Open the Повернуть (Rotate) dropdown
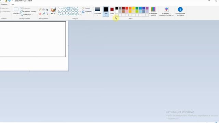Image resolution: width=219 pixels, height=123 pixels. coord(26,14)
